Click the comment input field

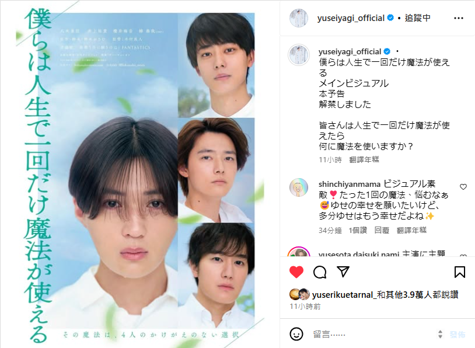click(374, 334)
